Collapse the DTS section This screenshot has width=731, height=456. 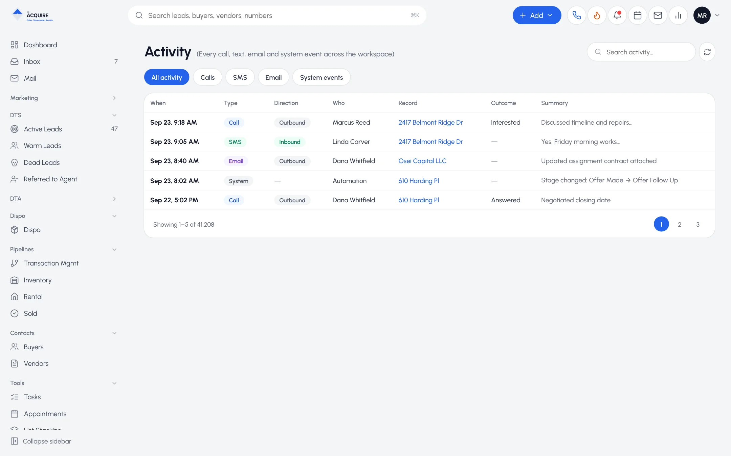click(63, 115)
